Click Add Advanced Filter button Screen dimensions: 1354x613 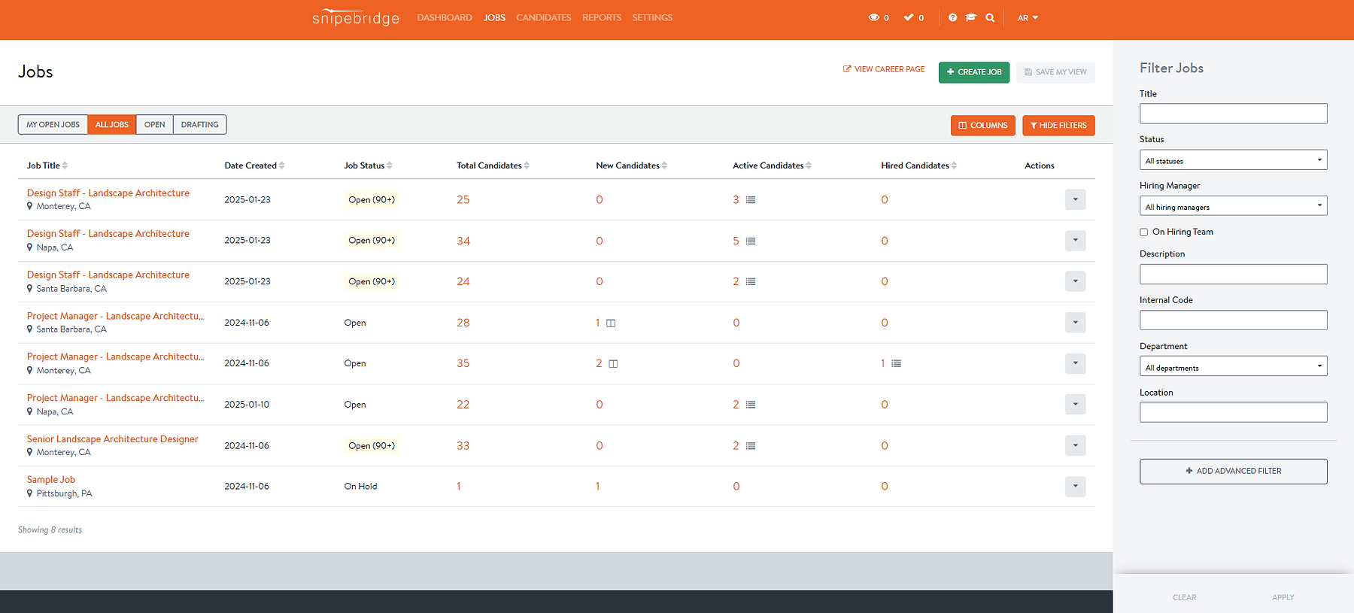coord(1234,472)
